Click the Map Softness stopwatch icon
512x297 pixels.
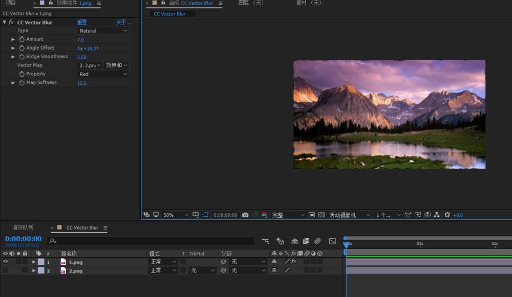[22, 83]
